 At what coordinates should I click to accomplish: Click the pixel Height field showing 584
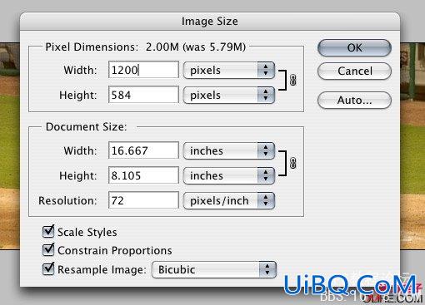(143, 95)
